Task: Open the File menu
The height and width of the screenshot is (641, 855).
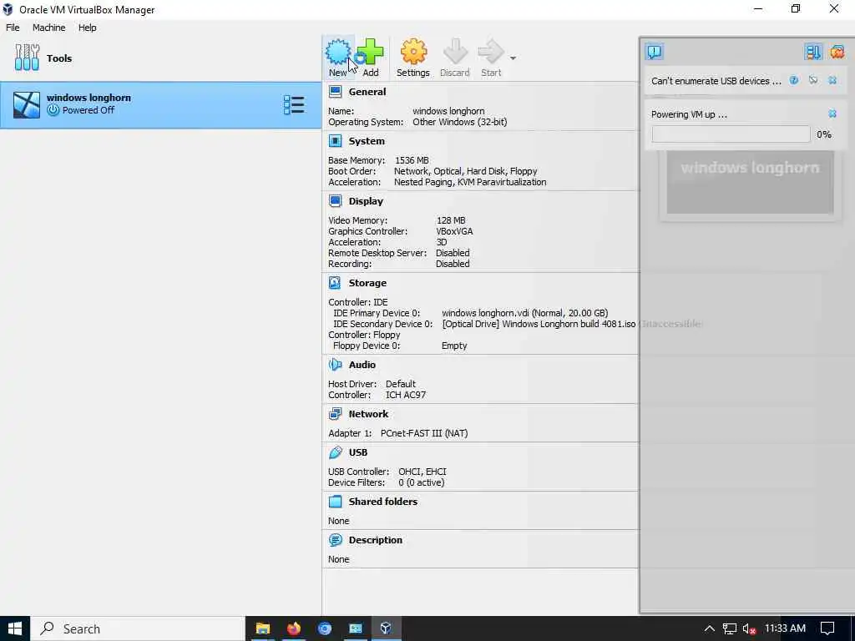Action: [x=13, y=28]
